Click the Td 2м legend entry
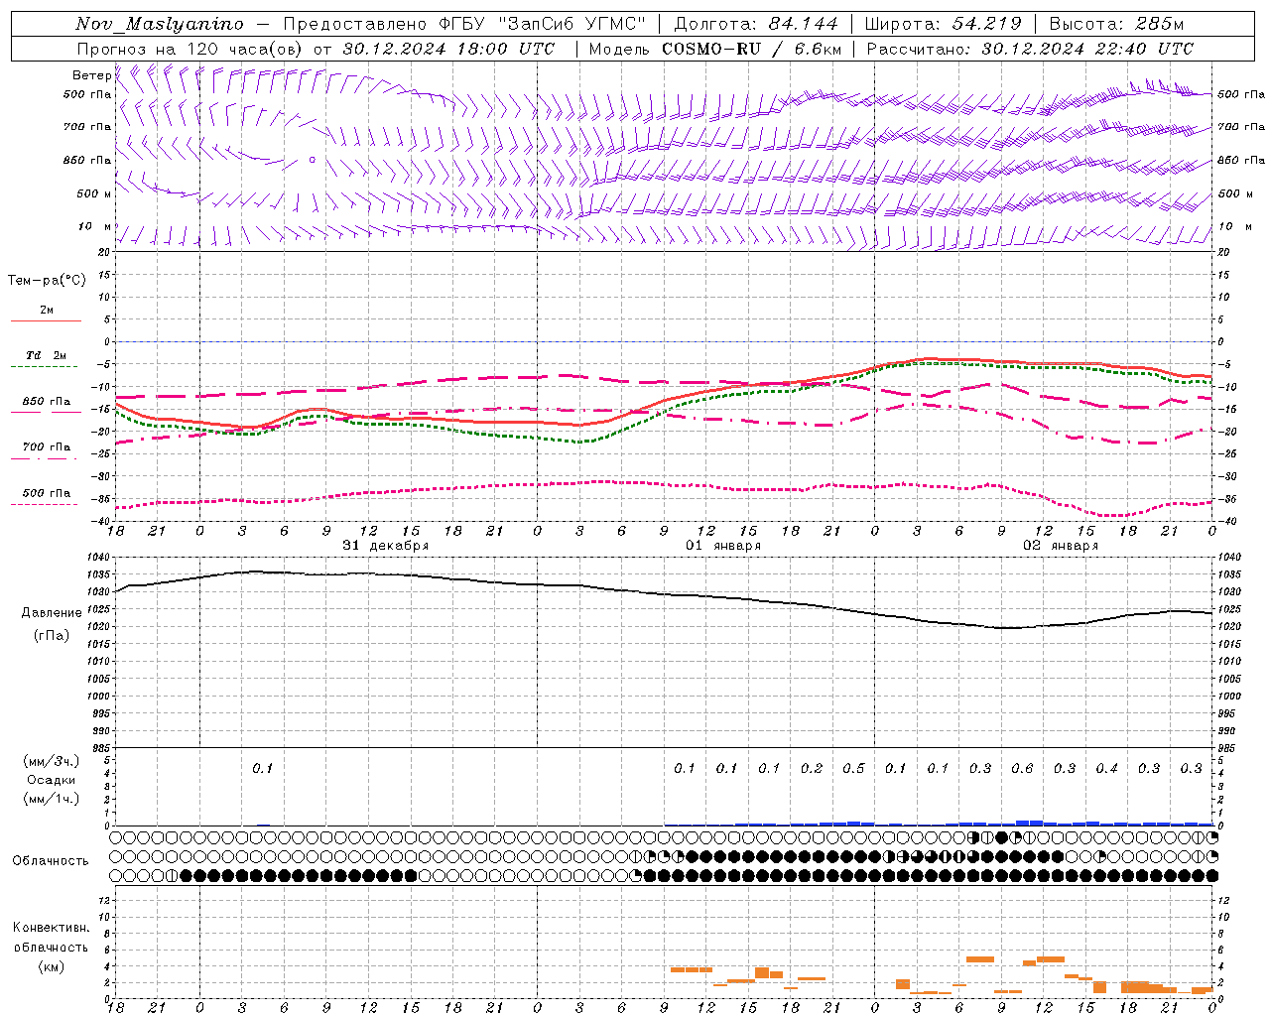Image resolution: width=1270 pixels, height=1016 pixels. (46, 355)
